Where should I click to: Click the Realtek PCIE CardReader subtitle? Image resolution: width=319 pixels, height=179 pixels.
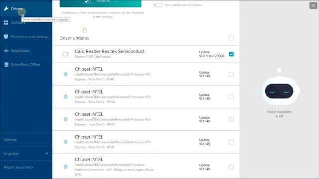(x=93, y=57)
